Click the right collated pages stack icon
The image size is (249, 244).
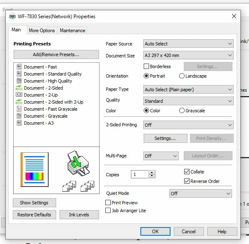(88, 186)
